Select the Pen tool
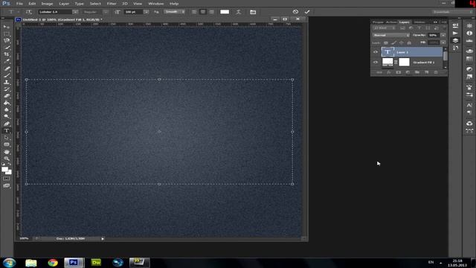 [x=7, y=124]
